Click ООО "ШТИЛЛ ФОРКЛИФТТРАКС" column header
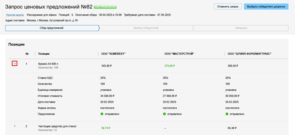 pyautogui.click(x=249, y=54)
